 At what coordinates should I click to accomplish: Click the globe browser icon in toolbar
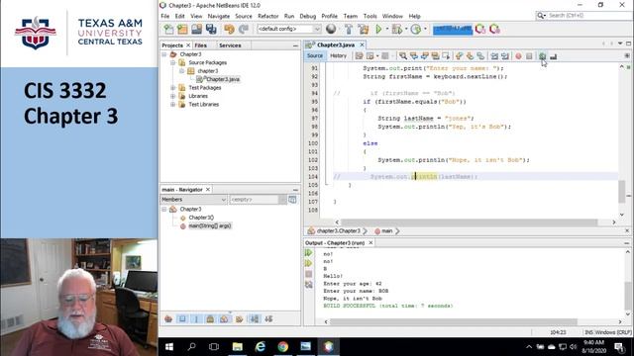pos(331,29)
